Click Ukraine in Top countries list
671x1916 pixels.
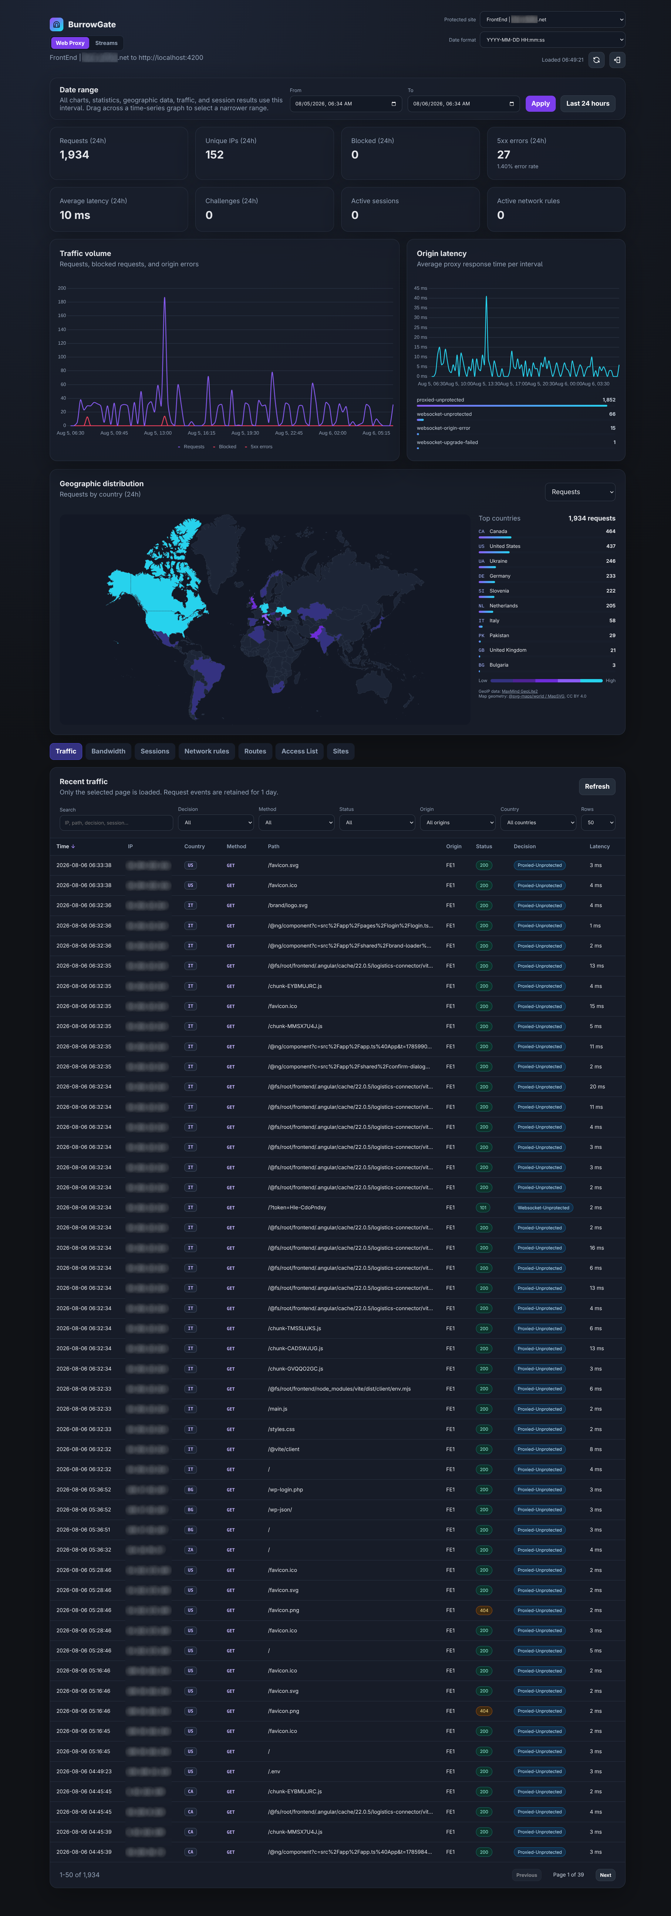(547, 562)
